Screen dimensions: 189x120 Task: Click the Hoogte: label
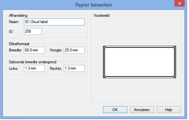click(56, 50)
